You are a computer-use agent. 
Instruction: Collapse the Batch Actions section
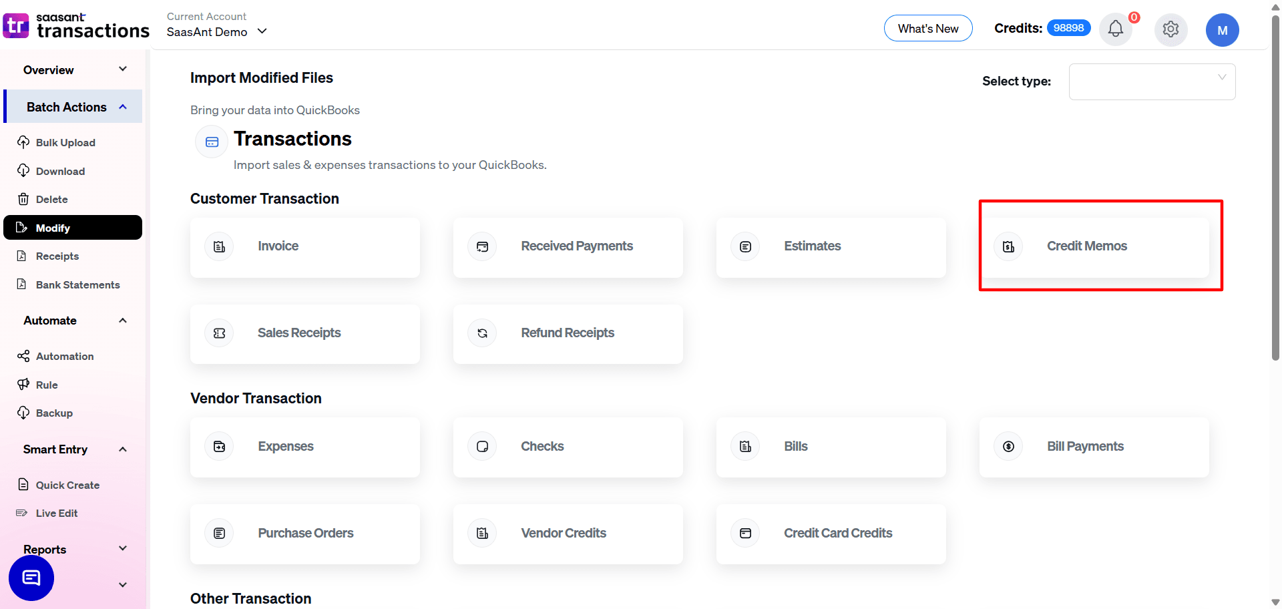pyautogui.click(x=122, y=106)
